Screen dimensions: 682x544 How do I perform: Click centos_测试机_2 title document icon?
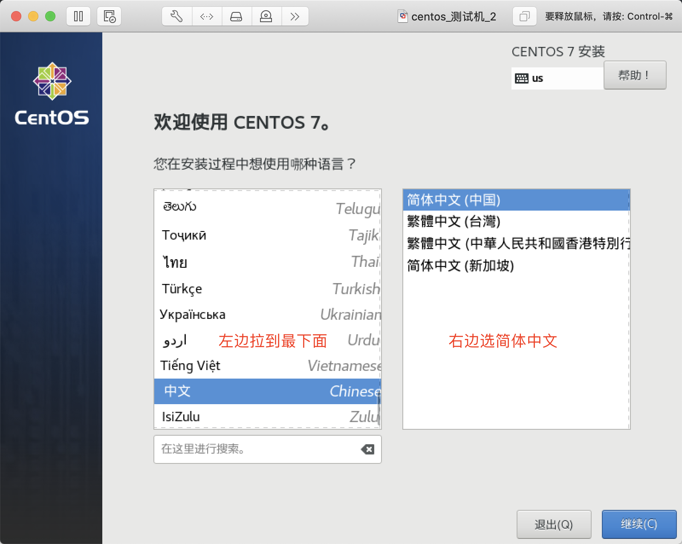tap(402, 16)
